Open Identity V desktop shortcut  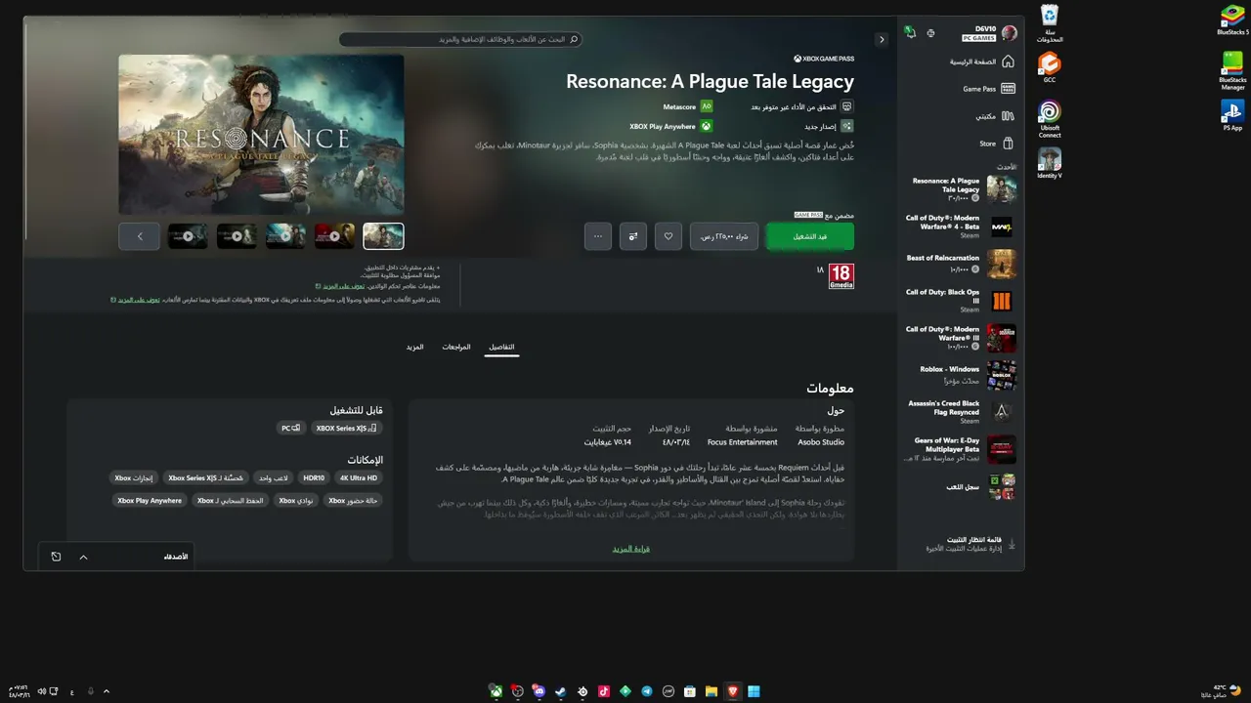1050,163
